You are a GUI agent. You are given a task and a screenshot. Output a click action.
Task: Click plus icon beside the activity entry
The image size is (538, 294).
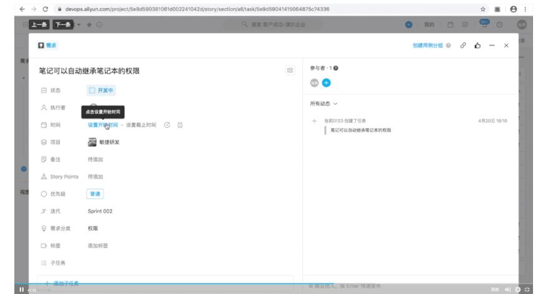coord(315,120)
